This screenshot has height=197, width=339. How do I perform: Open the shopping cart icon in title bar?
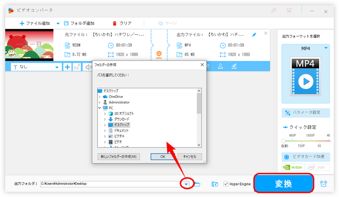tap(289, 10)
